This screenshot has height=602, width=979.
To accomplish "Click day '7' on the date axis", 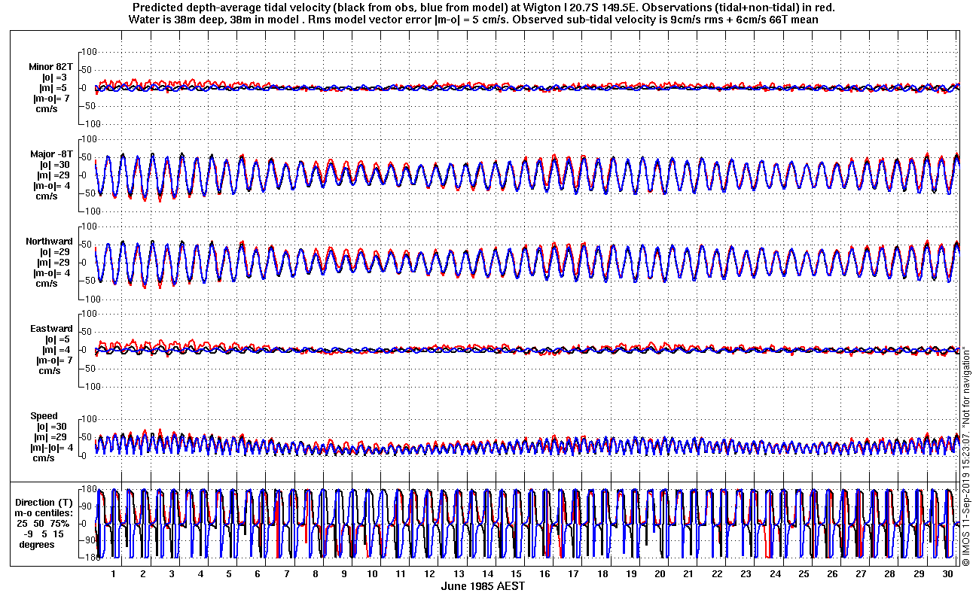I will pos(286,574).
